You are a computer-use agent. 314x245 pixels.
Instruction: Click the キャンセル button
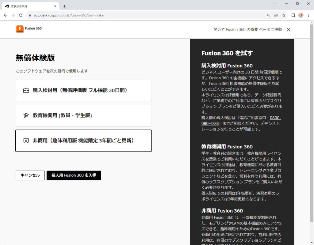pyautogui.click(x=30, y=175)
